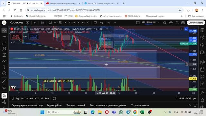
Task: Open Торговля на исторических данных tab
Action: click(108, 105)
